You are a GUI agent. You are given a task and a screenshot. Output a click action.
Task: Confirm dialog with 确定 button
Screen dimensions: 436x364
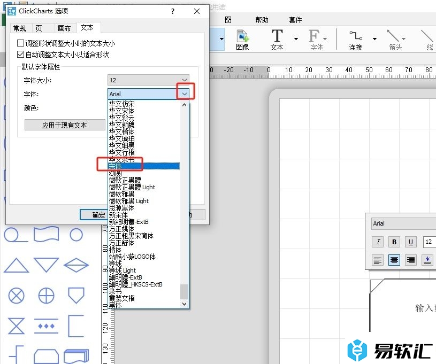tap(94, 215)
